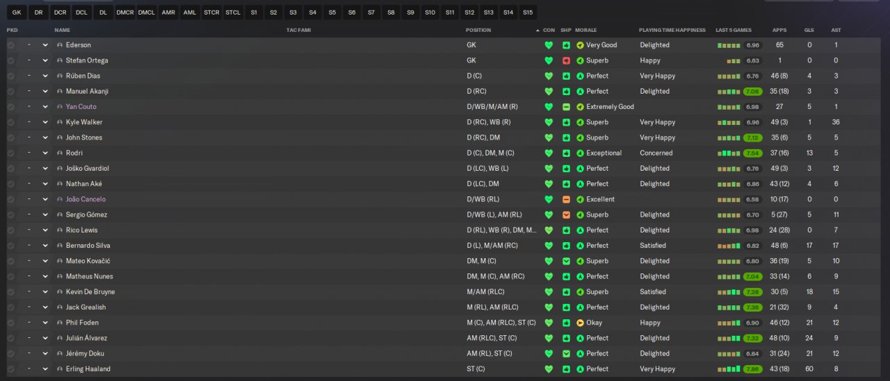Inspect João Cancelo's Excellent morale icon
The image size is (890, 381).
[x=580, y=199]
